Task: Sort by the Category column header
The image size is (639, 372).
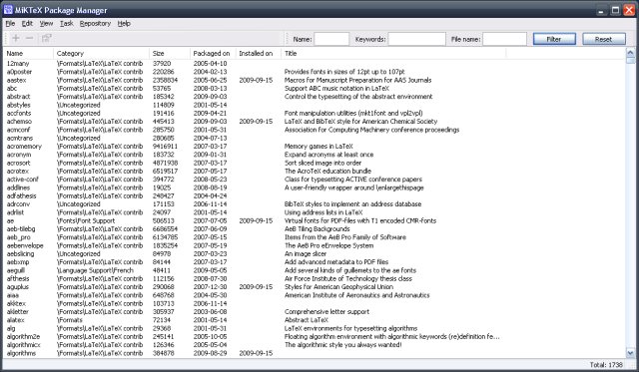Action: (101, 53)
